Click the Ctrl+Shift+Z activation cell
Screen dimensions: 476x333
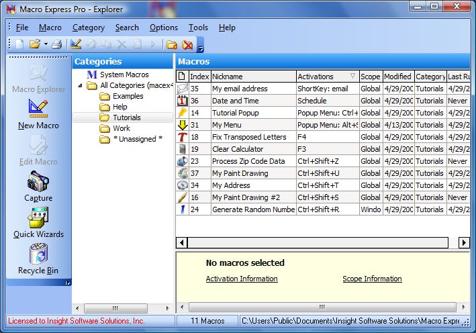328,161
